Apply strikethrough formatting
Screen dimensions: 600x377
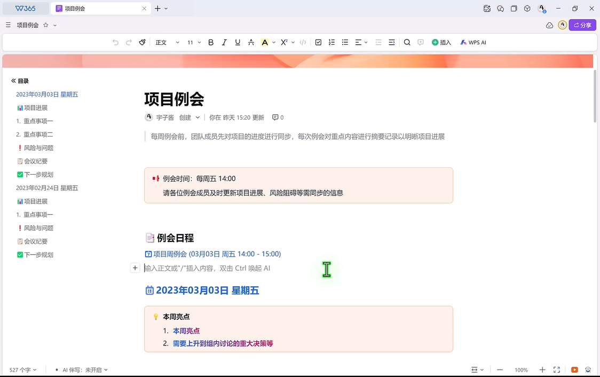(x=251, y=42)
